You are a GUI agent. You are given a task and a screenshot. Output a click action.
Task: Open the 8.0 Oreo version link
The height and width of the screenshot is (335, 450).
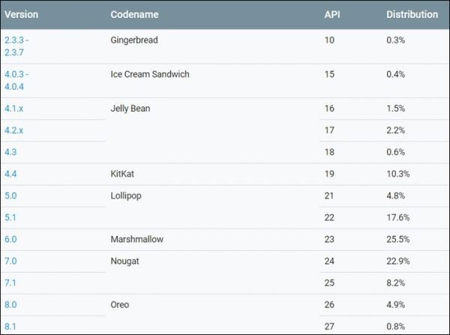[10, 304]
